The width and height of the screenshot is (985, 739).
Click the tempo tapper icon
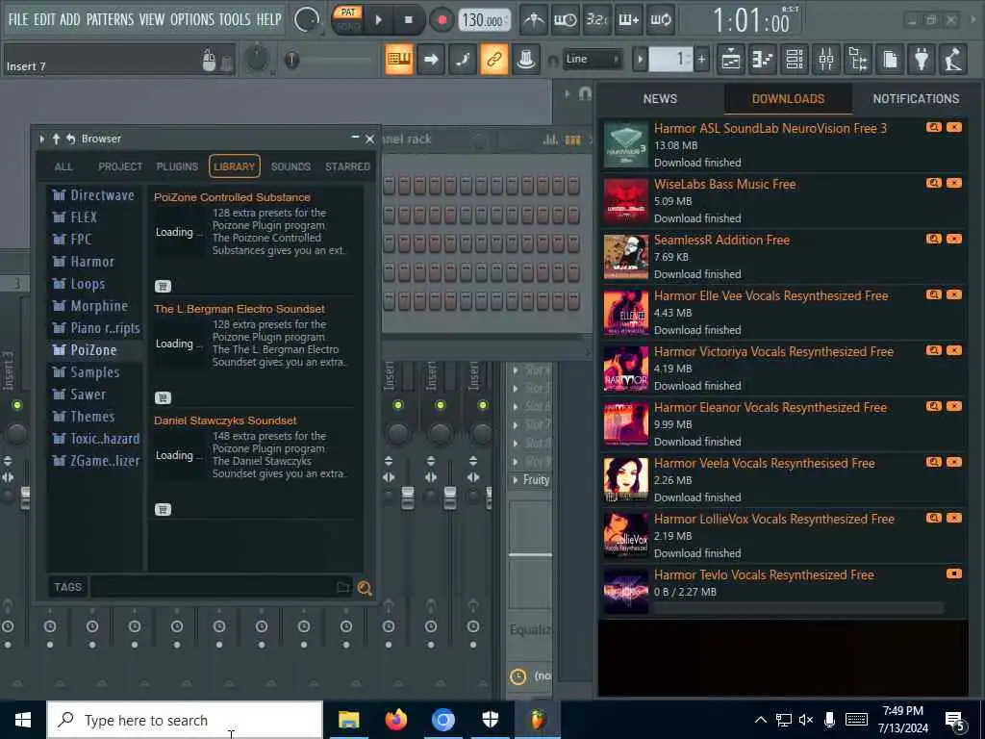click(x=953, y=60)
